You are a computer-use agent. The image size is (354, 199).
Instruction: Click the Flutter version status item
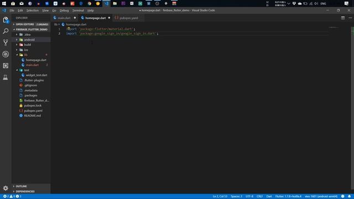[x=288, y=196]
